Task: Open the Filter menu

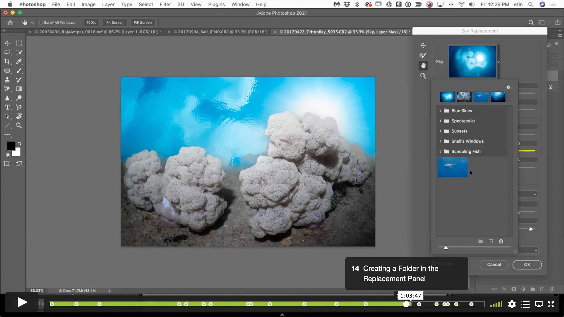Action: (165, 4)
